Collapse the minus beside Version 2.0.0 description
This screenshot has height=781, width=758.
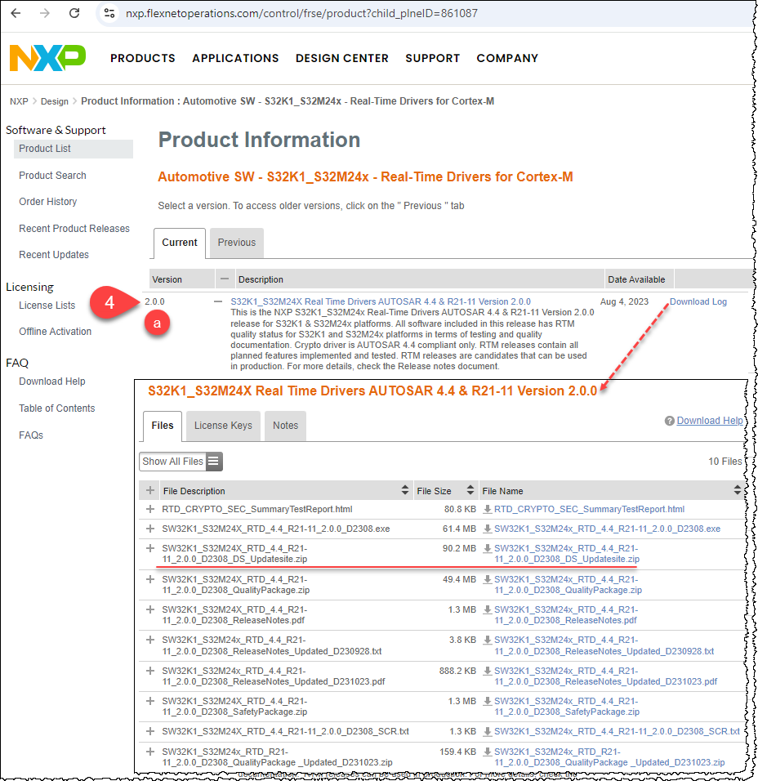click(x=217, y=301)
